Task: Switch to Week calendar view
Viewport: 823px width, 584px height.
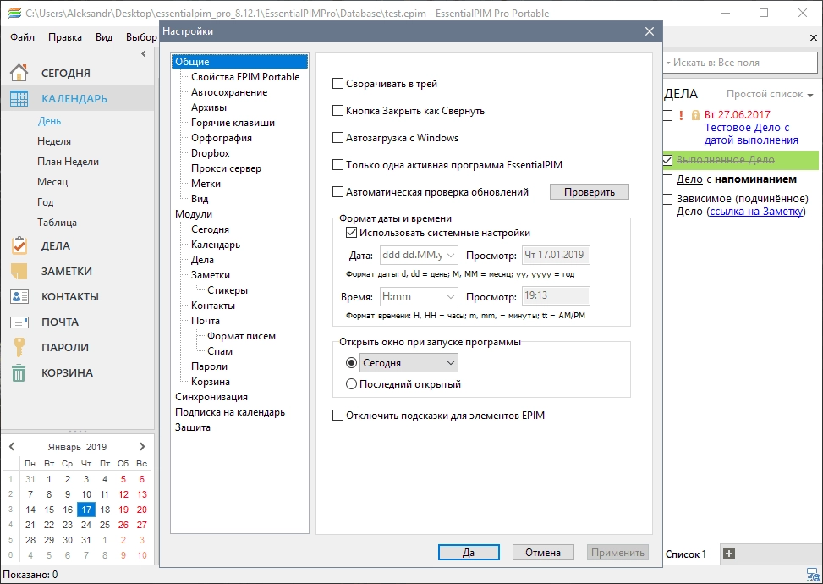Action: [x=54, y=141]
